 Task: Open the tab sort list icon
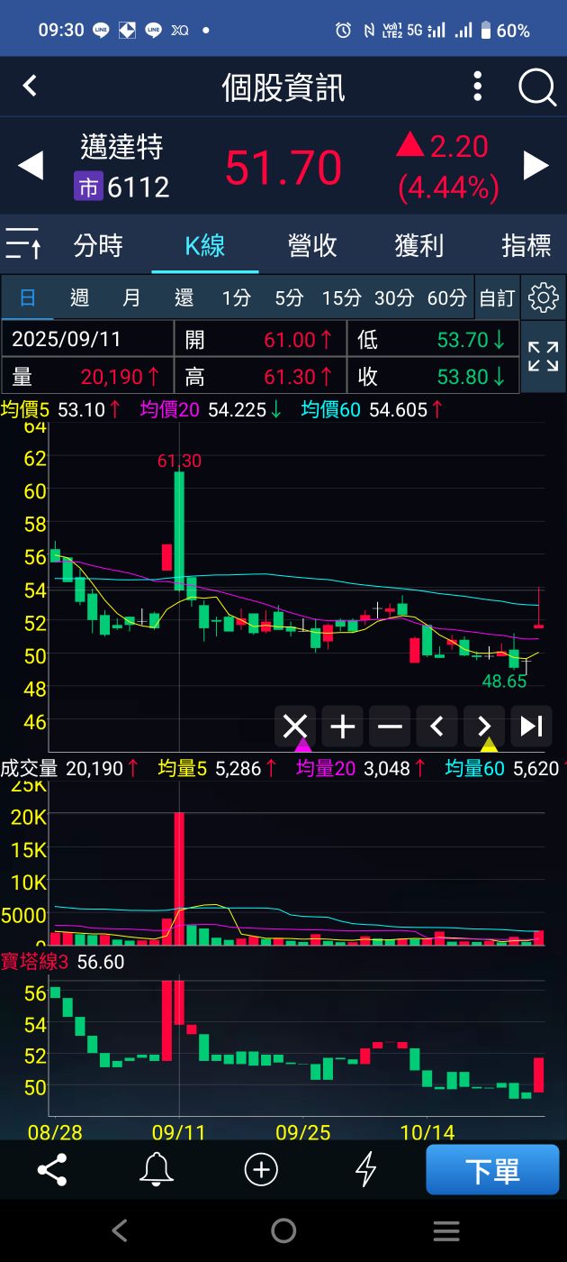coord(22,244)
